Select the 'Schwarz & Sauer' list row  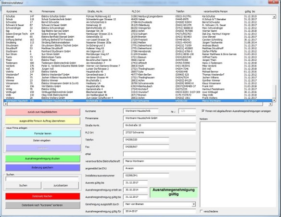click(x=138, y=25)
